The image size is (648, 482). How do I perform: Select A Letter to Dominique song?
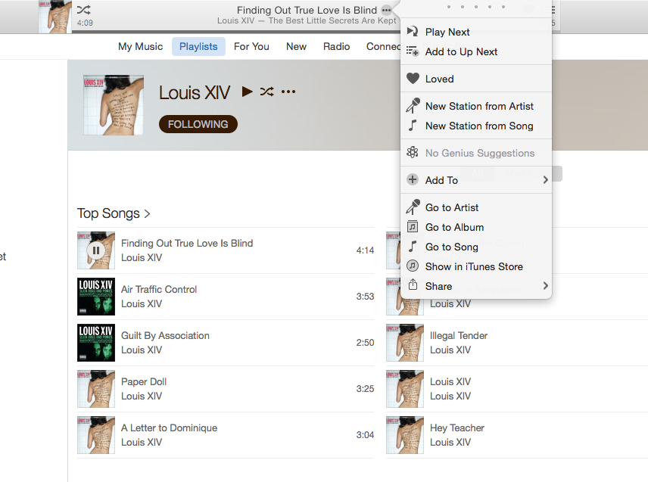point(169,428)
